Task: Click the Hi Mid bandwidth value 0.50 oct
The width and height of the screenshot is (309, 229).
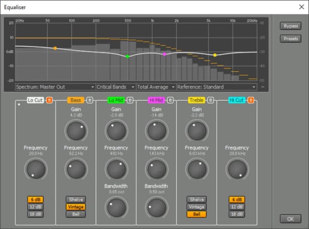Action: point(156,192)
